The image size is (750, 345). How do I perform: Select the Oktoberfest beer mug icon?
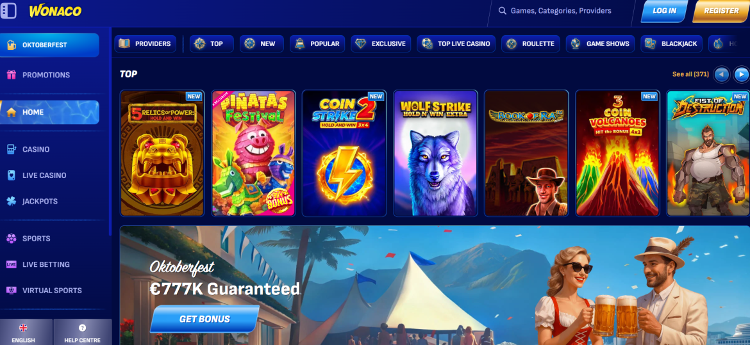coord(12,45)
